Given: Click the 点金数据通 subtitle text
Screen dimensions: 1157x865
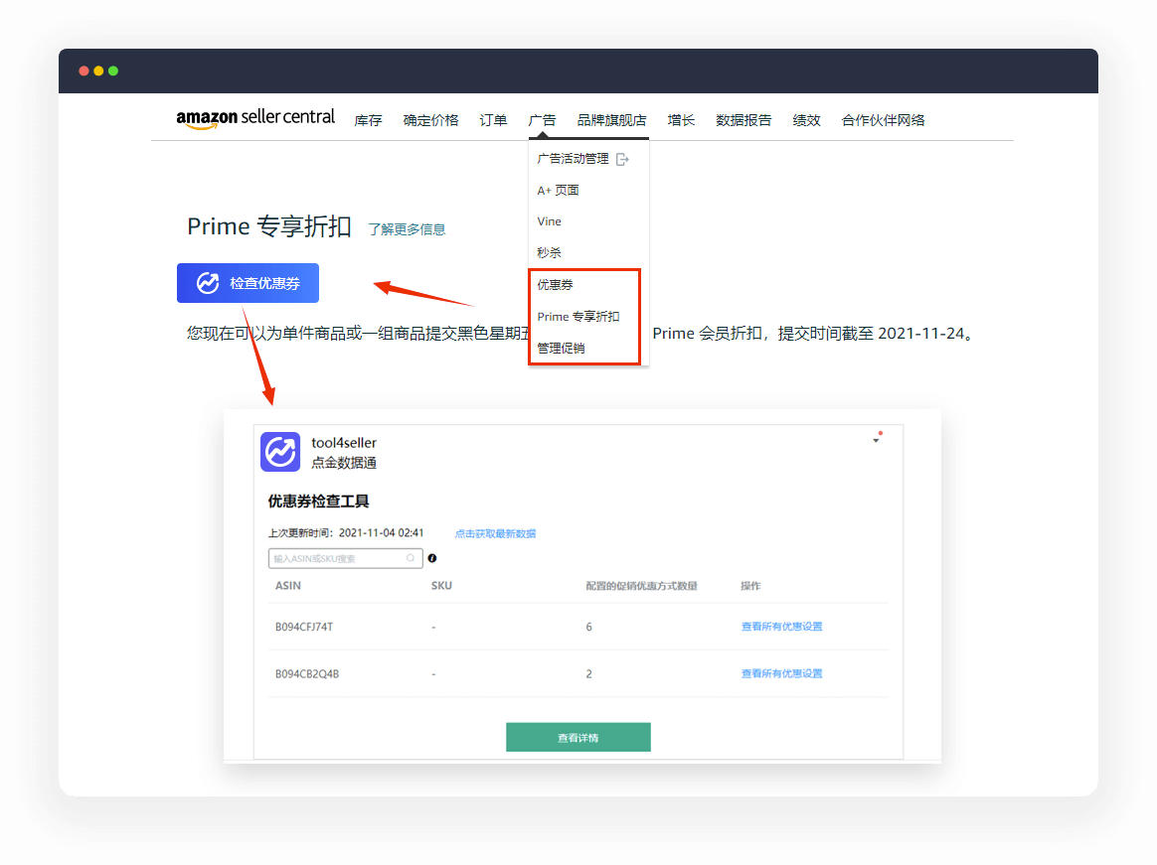Looking at the screenshot, I should 344,463.
